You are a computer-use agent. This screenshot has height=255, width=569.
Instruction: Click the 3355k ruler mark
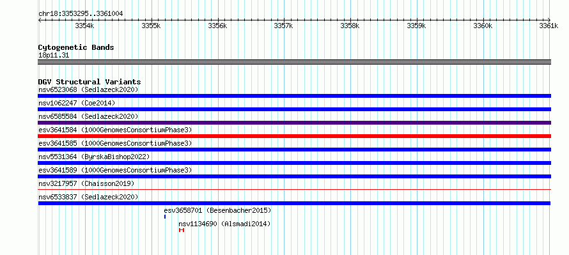click(x=152, y=26)
